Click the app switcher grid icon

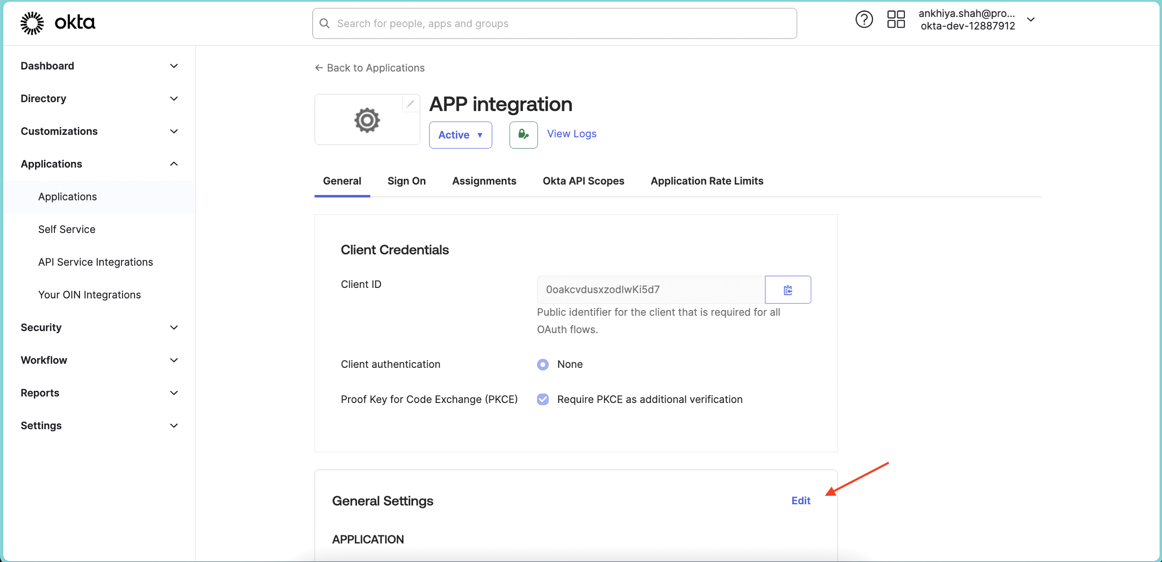[896, 20]
